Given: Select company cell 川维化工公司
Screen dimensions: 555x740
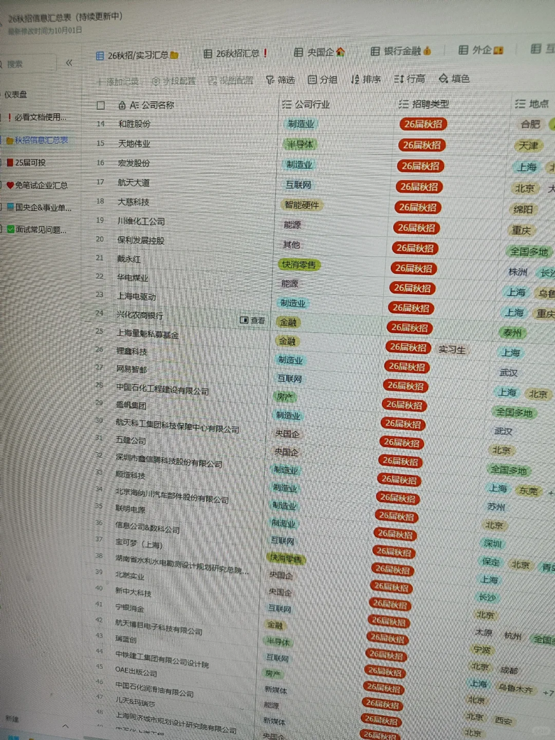Looking at the screenshot, I should tap(141, 221).
